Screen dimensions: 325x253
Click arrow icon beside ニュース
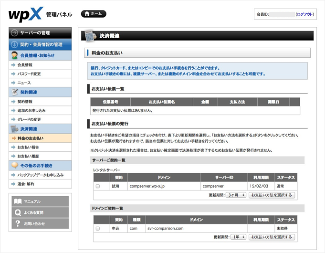click(13, 83)
